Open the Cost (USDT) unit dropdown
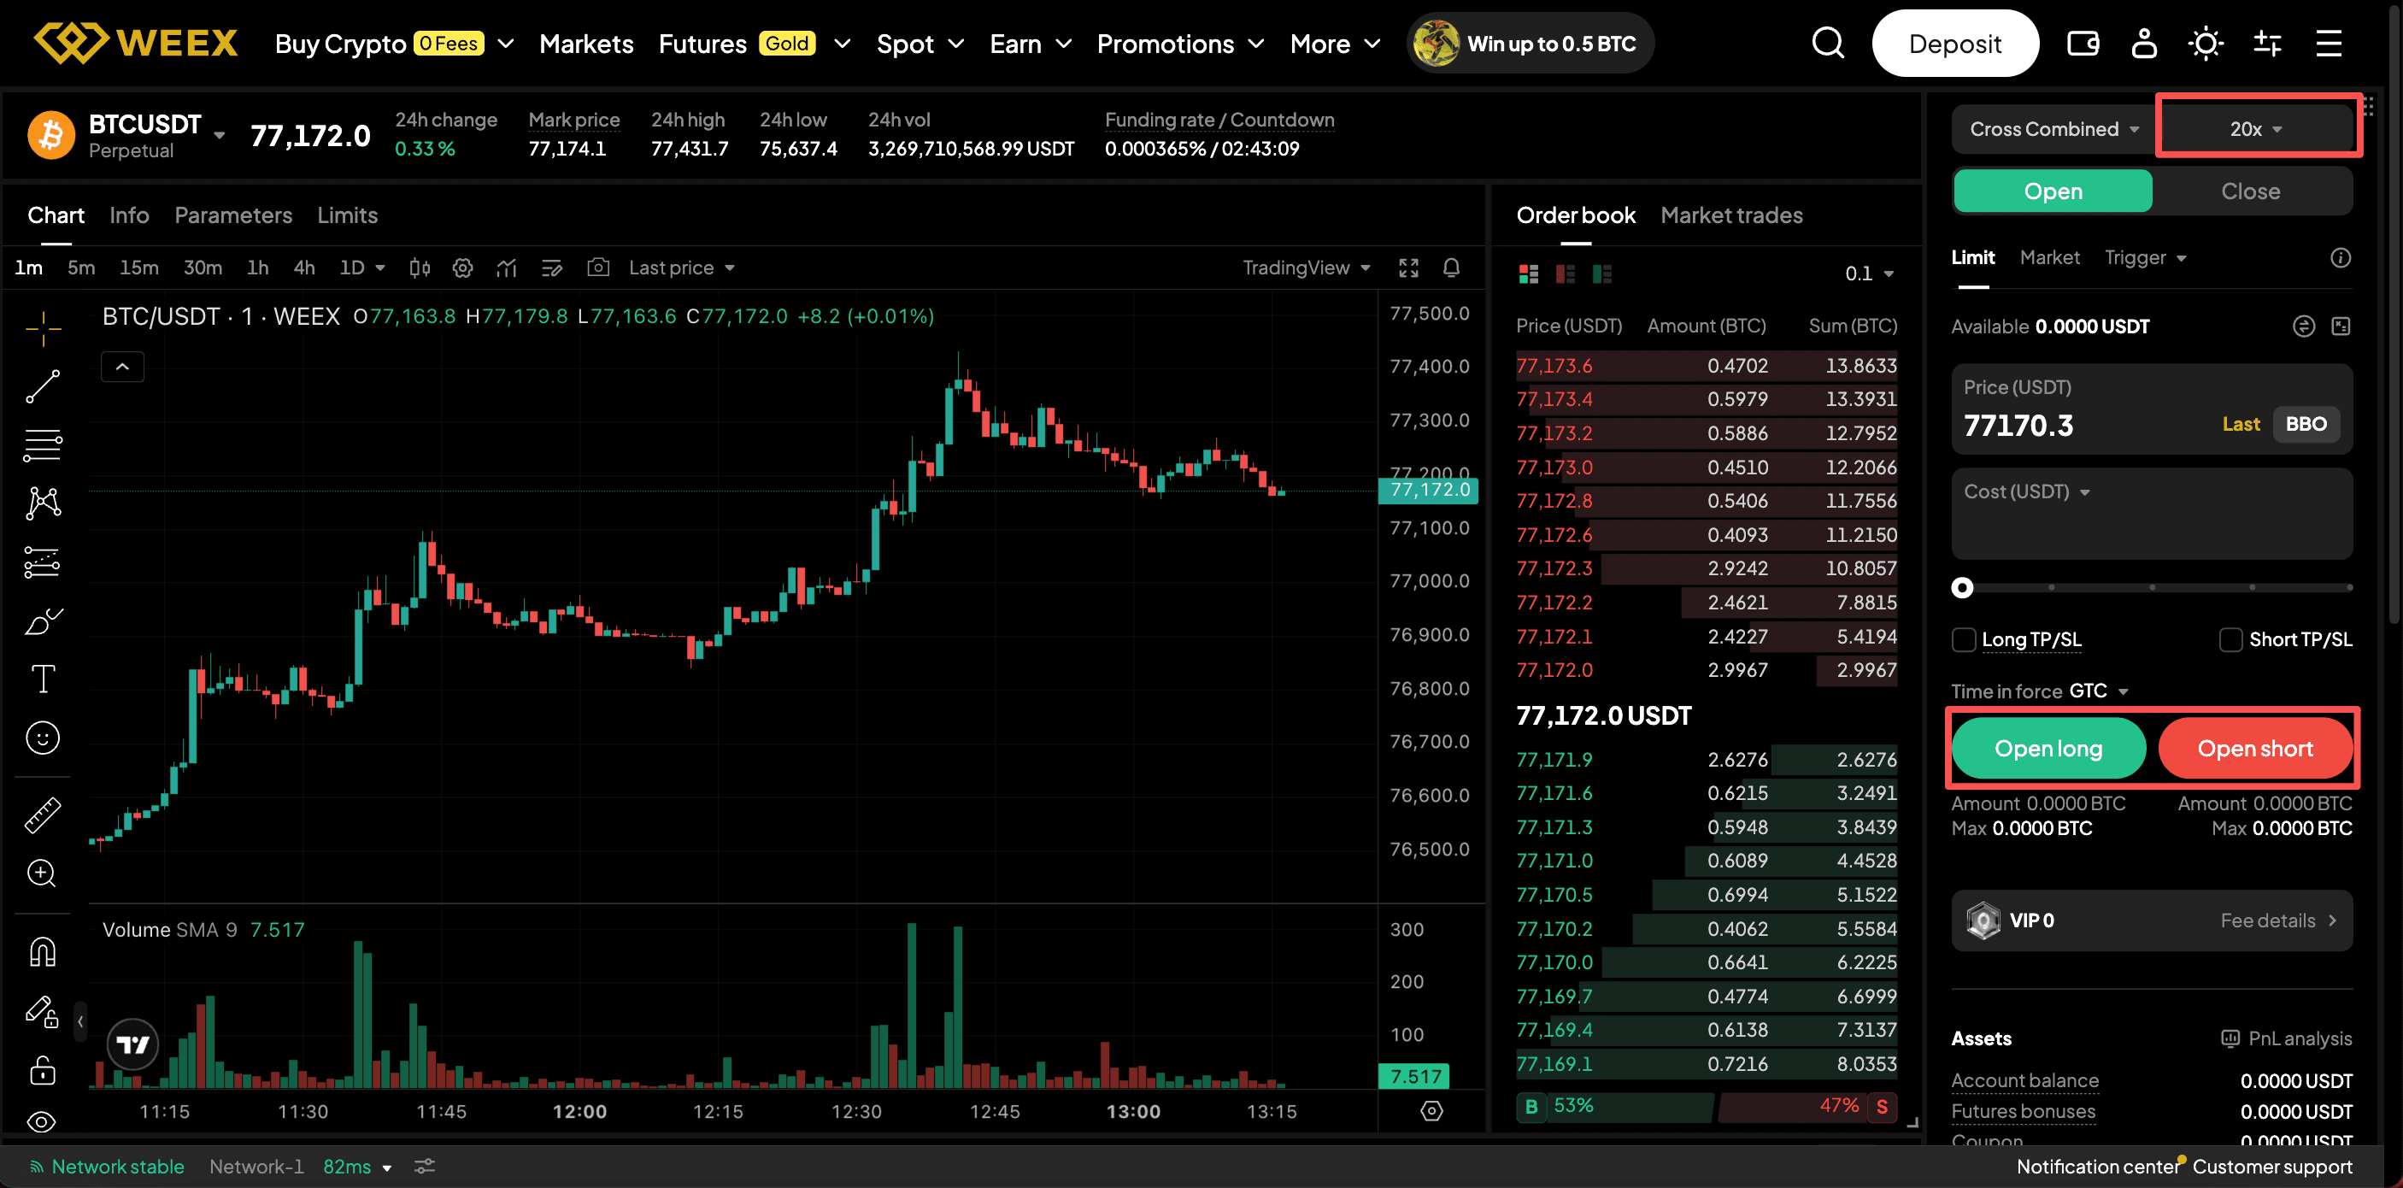This screenshot has height=1188, width=2403. [x=2026, y=491]
